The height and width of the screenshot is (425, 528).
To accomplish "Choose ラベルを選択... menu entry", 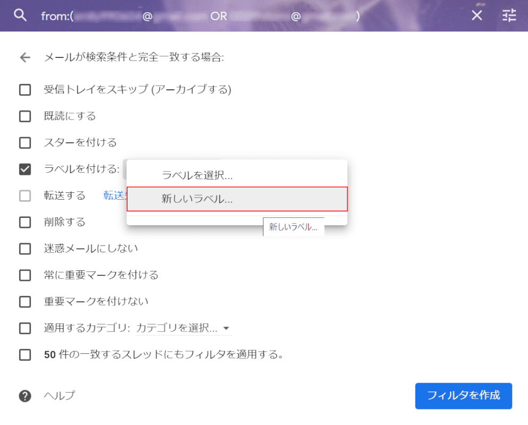I will [x=237, y=175].
